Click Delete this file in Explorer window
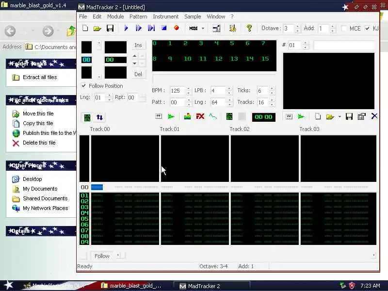388x291 pixels. 39,143
